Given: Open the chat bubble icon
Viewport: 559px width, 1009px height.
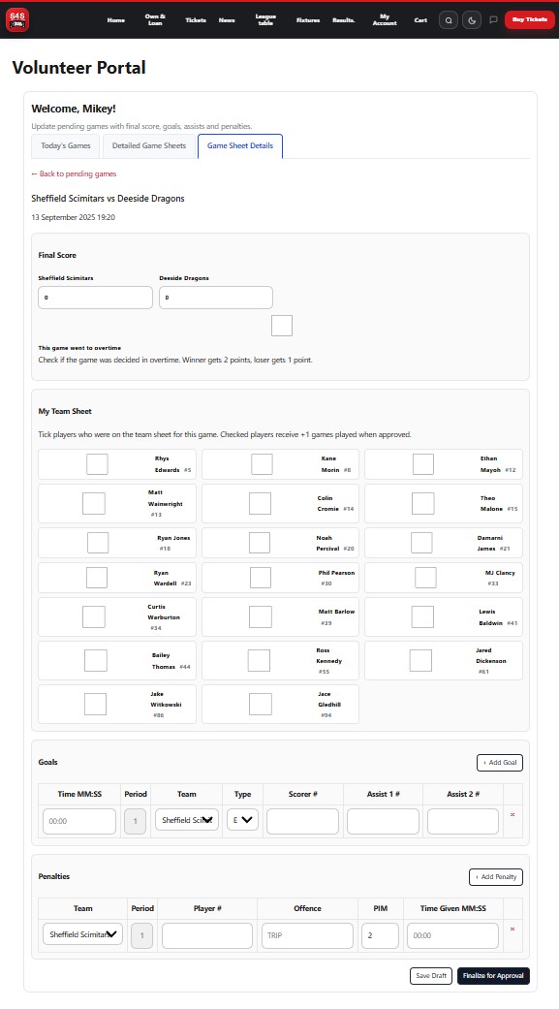Looking at the screenshot, I should point(493,20).
